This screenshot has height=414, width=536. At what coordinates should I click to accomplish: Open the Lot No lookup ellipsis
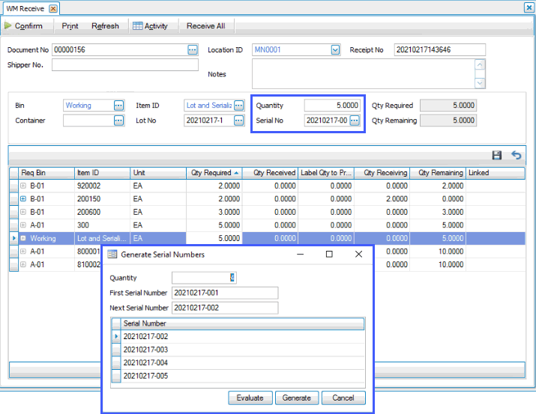(x=238, y=121)
